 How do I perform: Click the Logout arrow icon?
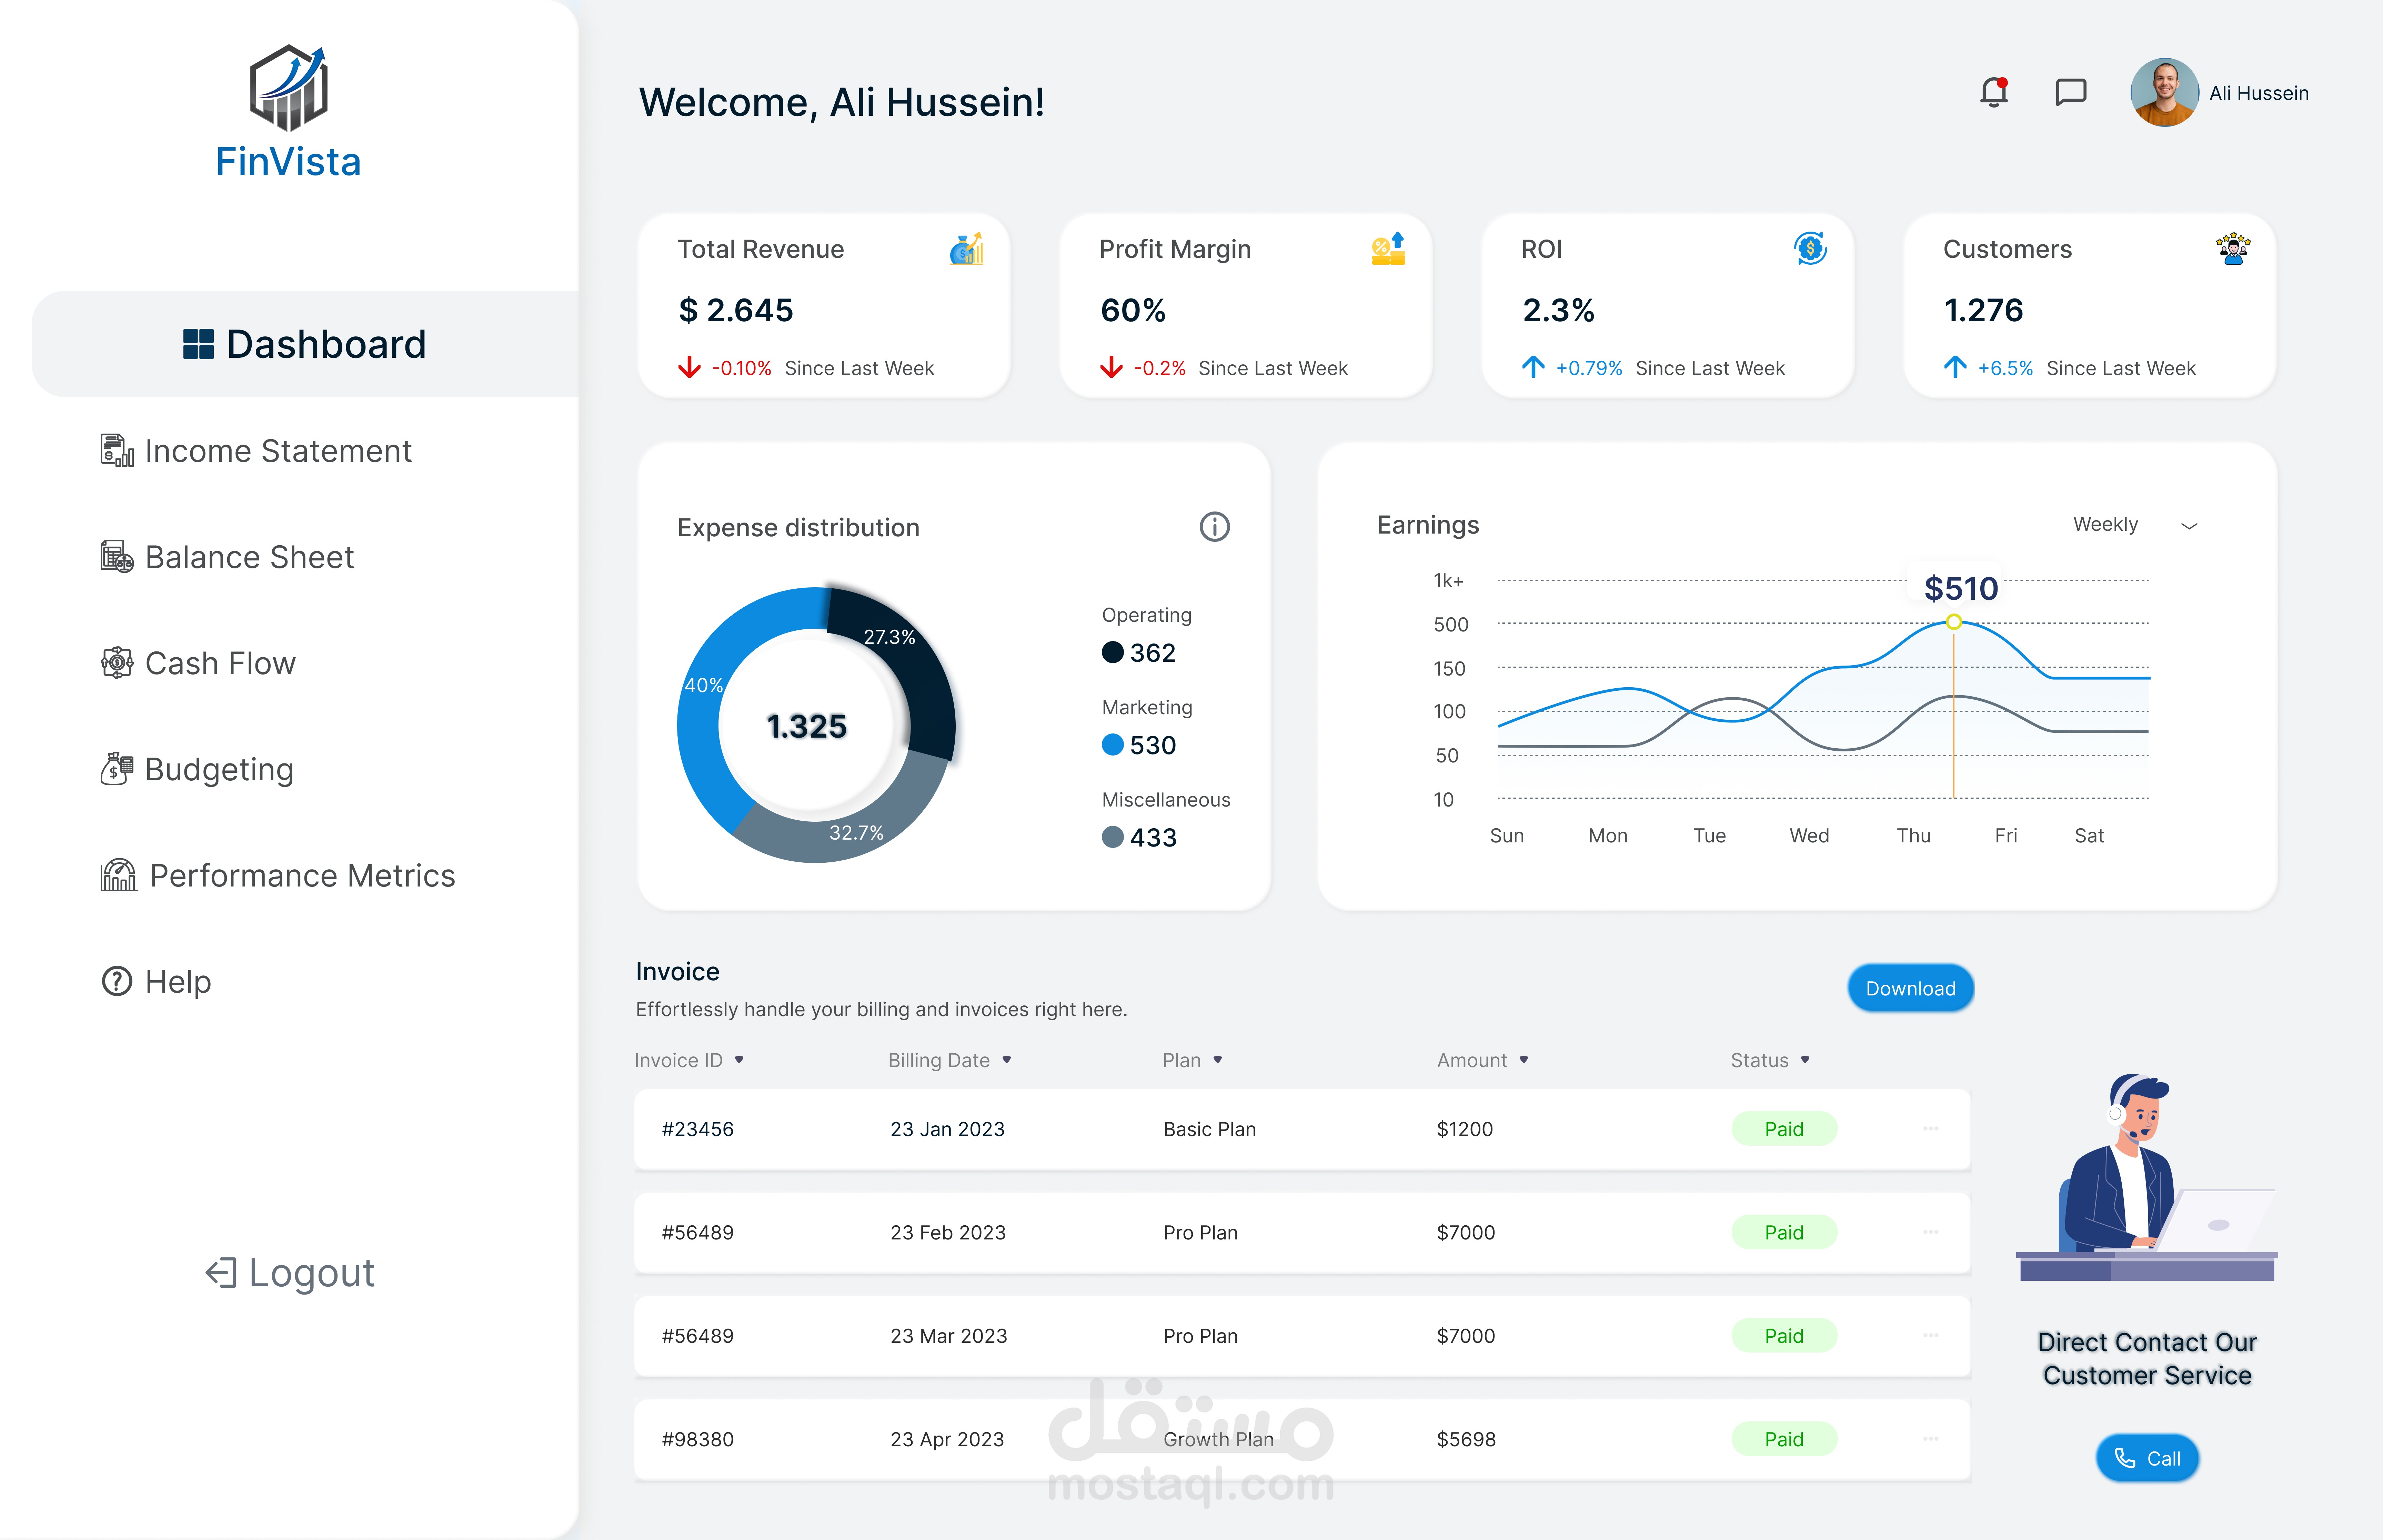(221, 1273)
